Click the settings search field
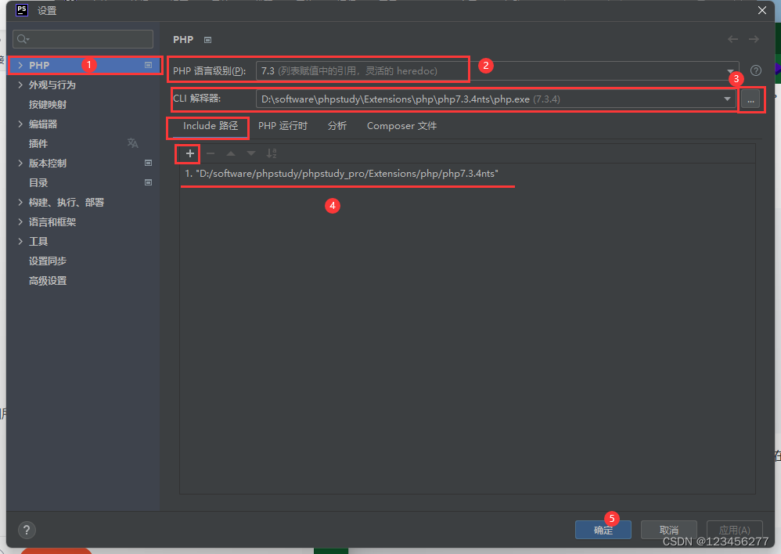The image size is (781, 554). (82, 39)
